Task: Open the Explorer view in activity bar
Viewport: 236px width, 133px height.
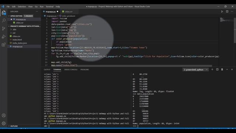Action: pyautogui.click(x=4, y=13)
